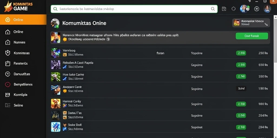The image size is (277, 138).
Task: Click the Komumittas Online header avatar
Action: click(55, 23)
